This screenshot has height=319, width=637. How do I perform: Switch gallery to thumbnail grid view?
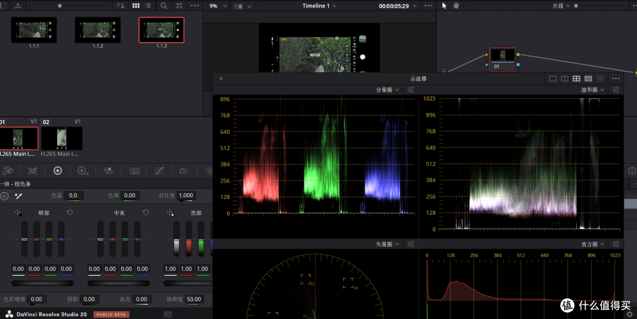click(x=136, y=6)
